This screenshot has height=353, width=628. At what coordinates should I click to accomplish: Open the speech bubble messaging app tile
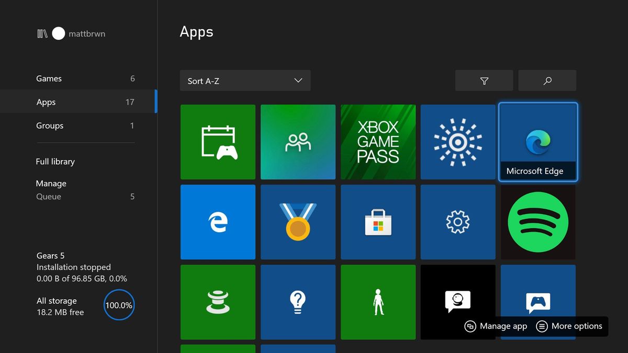click(458, 298)
